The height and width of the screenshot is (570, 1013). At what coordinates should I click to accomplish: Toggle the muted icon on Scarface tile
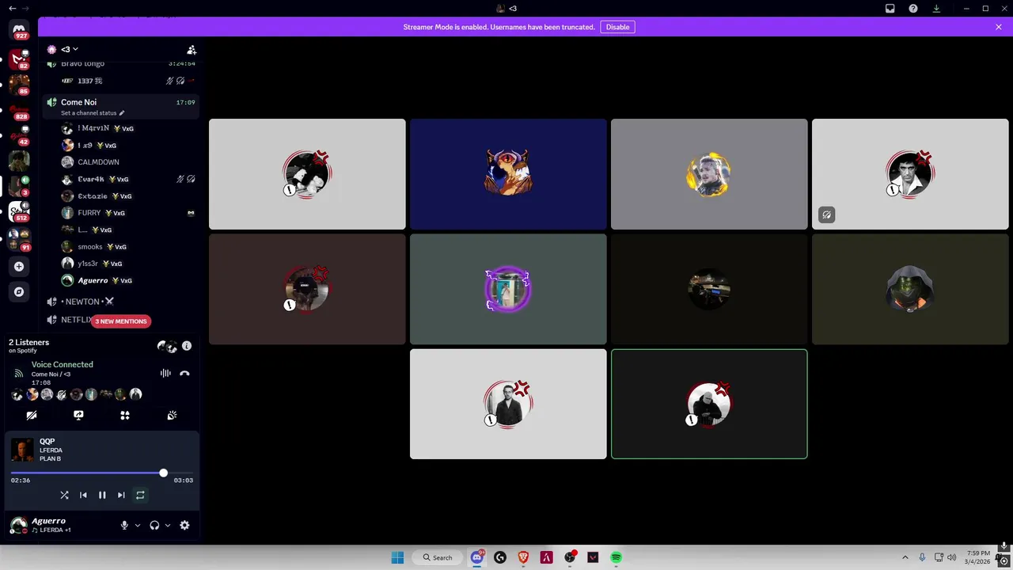coord(826,215)
